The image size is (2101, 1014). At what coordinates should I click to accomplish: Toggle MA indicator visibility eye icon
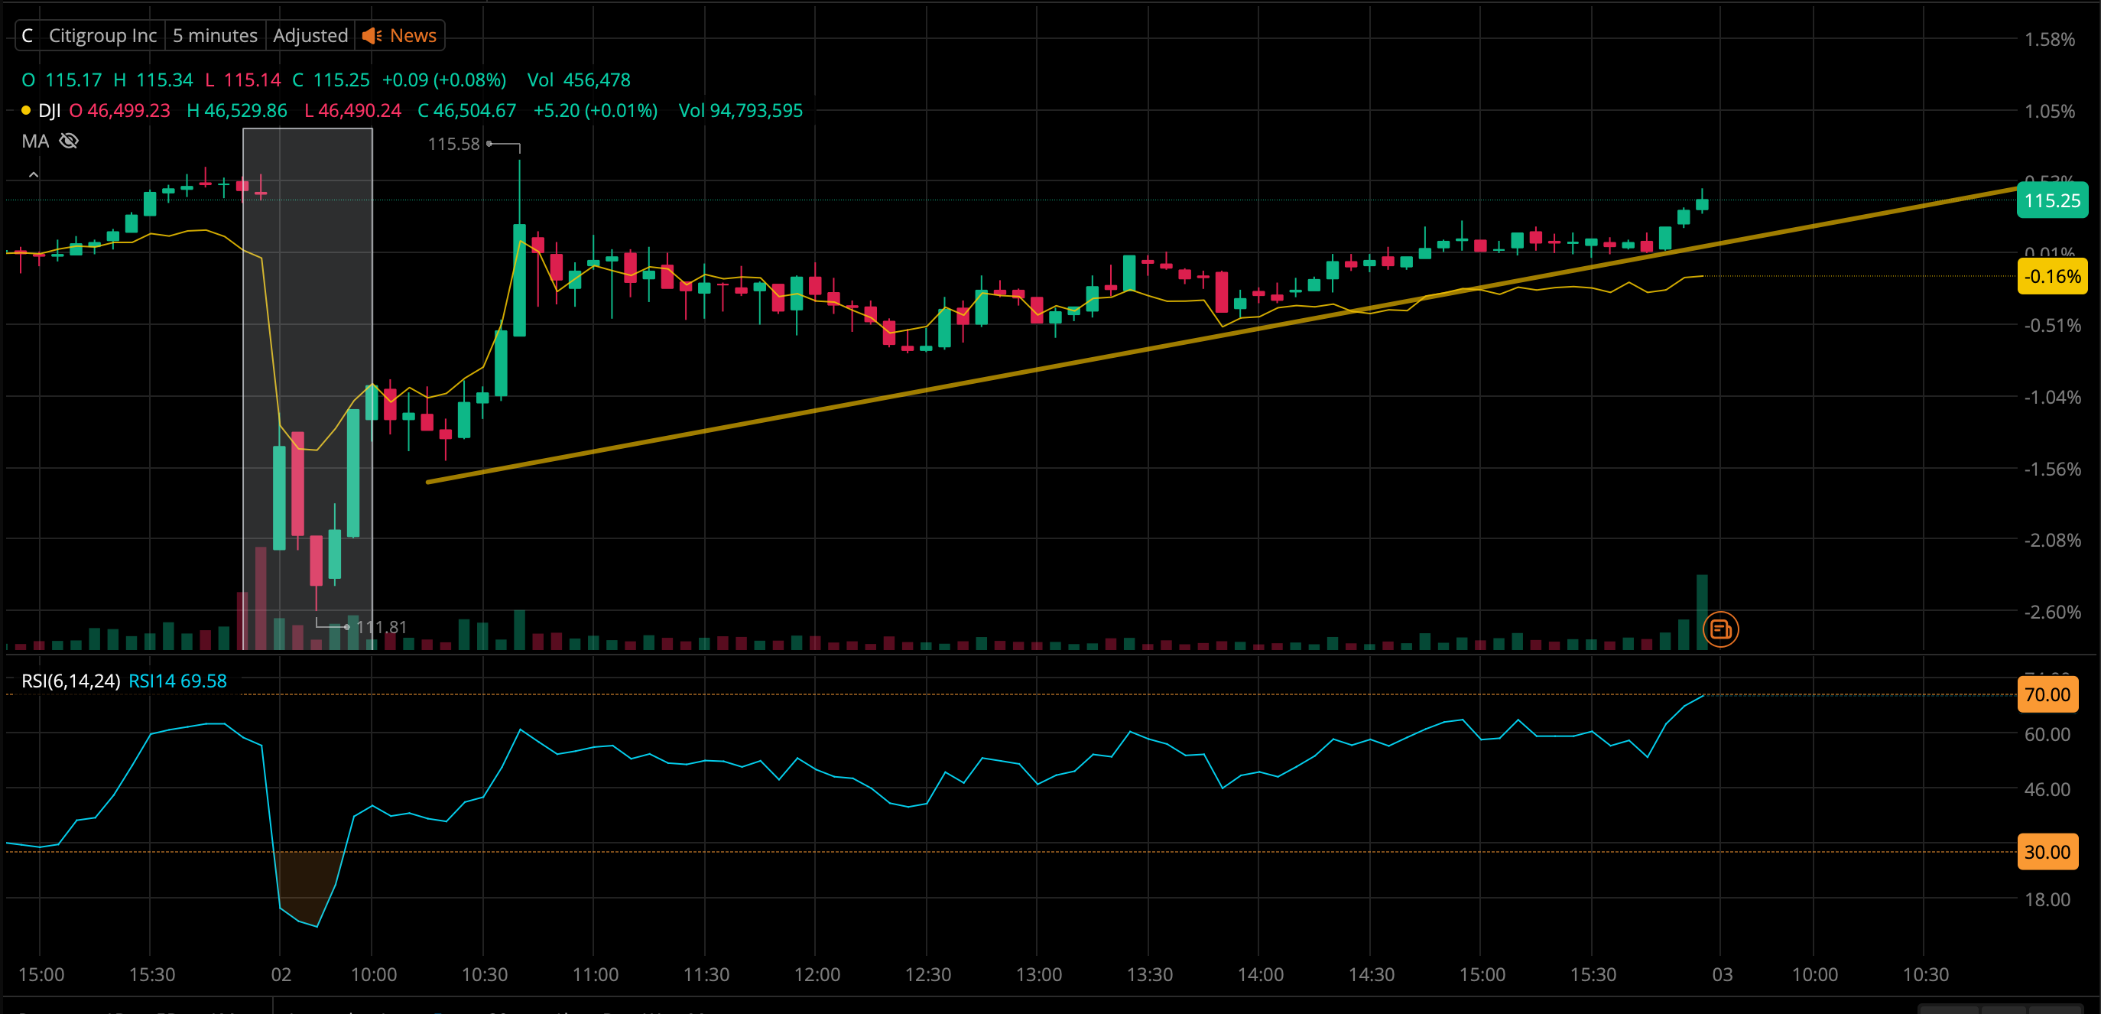coord(70,141)
